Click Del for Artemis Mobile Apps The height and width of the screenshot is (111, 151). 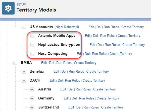tap(95, 36)
